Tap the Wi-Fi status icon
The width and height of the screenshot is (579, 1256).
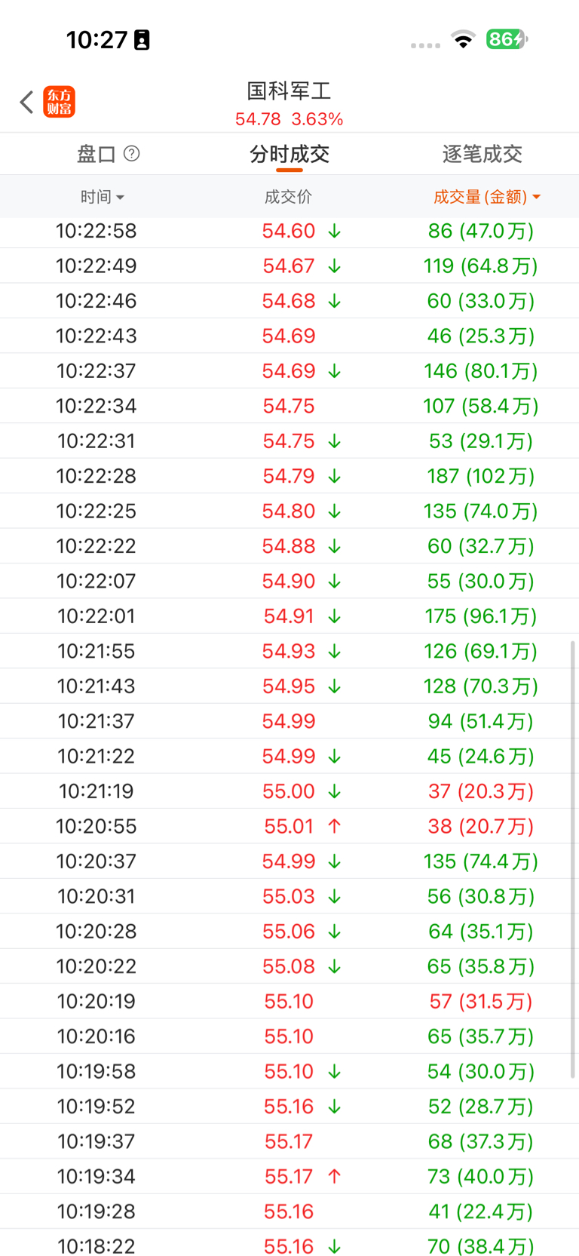tap(464, 39)
